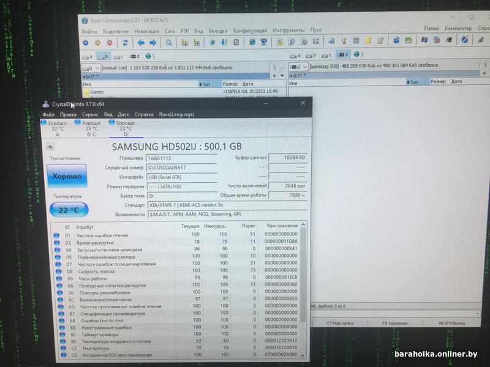Viewport: 490px width, 367px height.
Task: Click Число включений value 2848 раз
Action: (x=287, y=186)
